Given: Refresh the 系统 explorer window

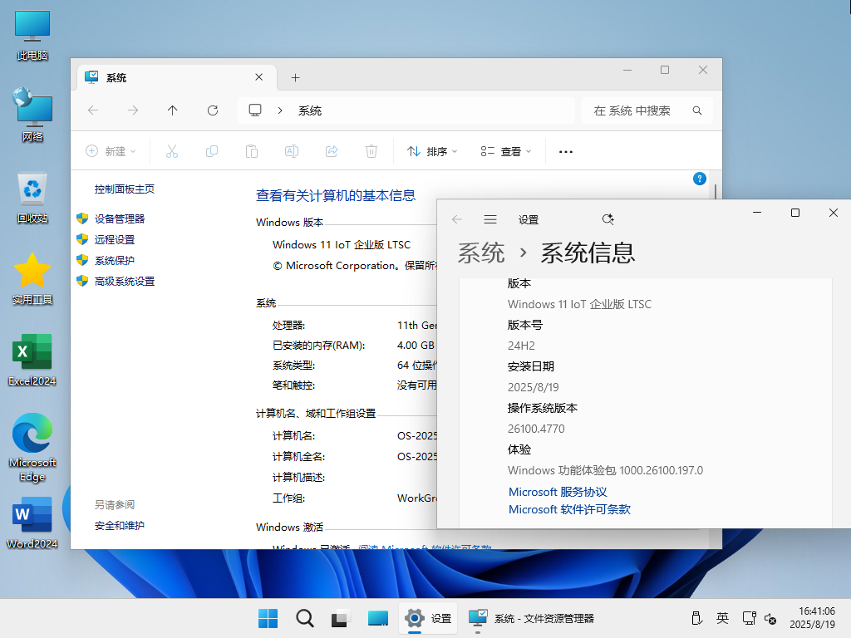Looking at the screenshot, I should 213,110.
